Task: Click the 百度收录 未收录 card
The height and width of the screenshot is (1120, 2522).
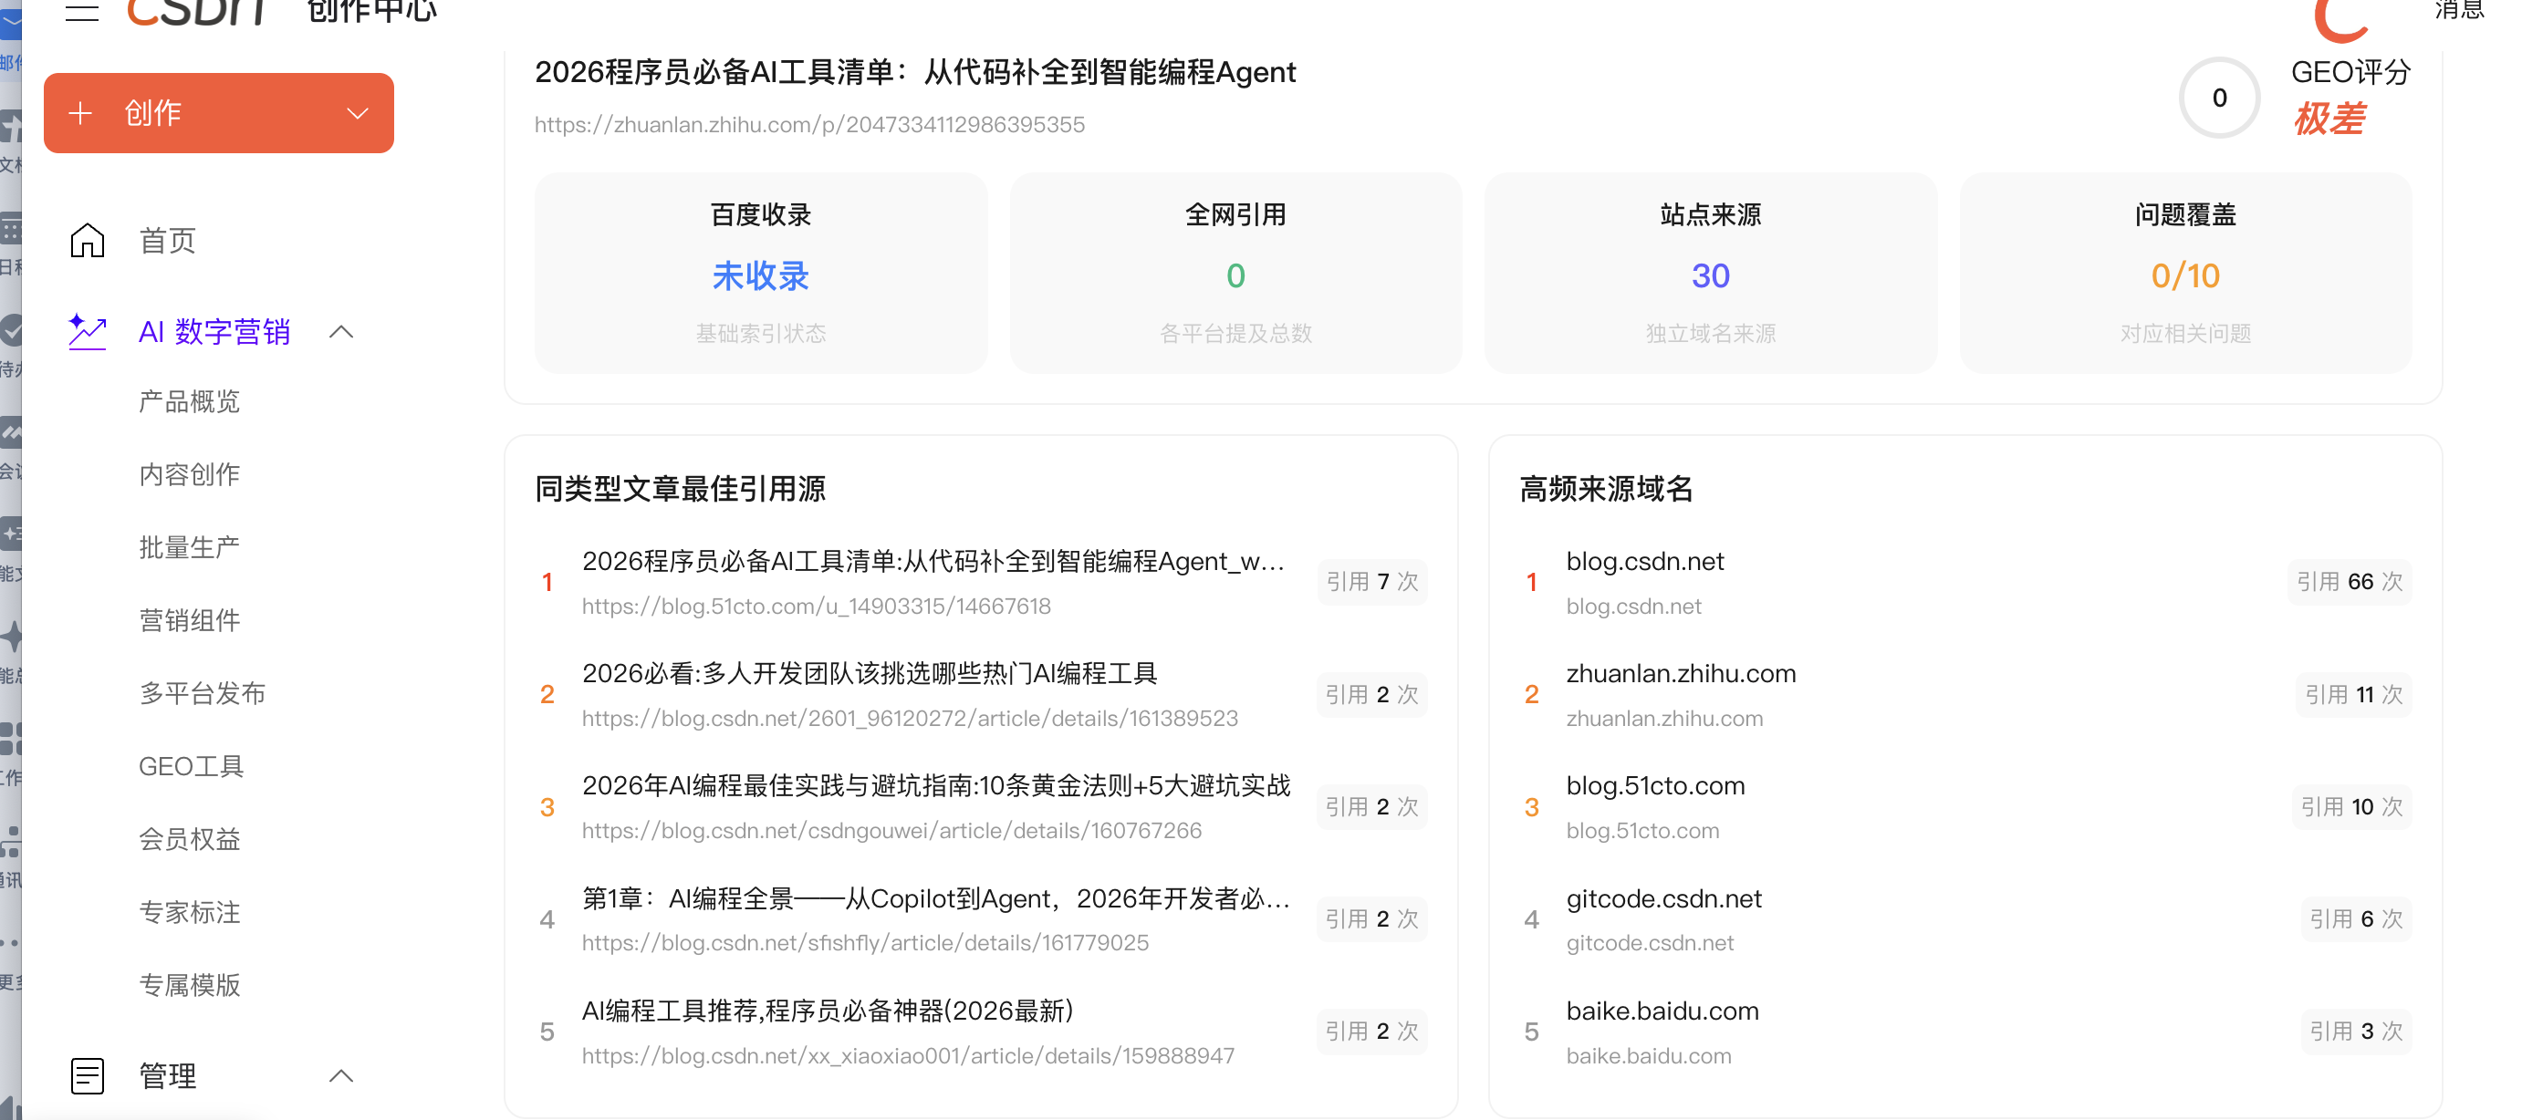Action: (761, 273)
